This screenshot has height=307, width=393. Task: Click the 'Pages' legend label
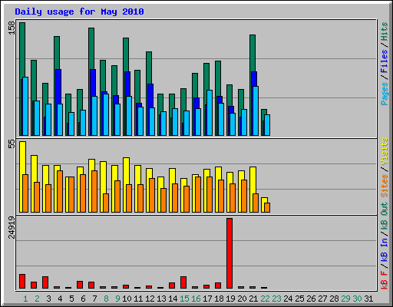click(x=385, y=94)
